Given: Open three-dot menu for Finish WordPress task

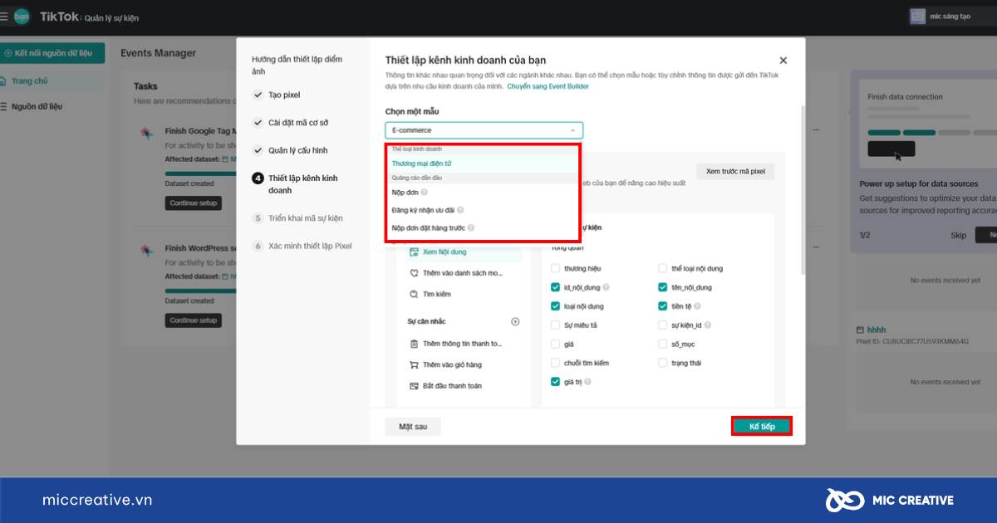Looking at the screenshot, I should click(x=817, y=247).
